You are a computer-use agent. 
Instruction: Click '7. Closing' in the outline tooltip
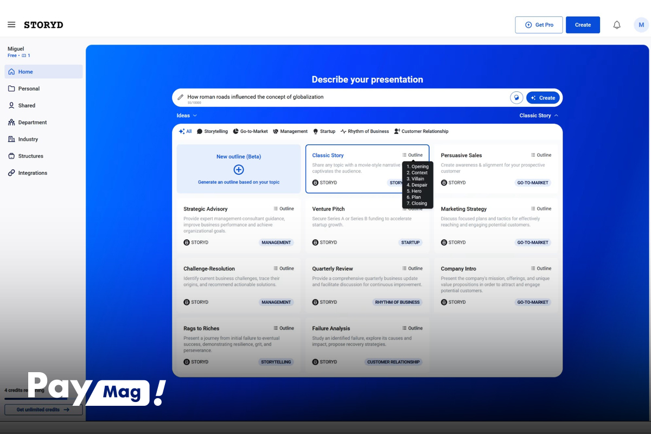coord(417,203)
